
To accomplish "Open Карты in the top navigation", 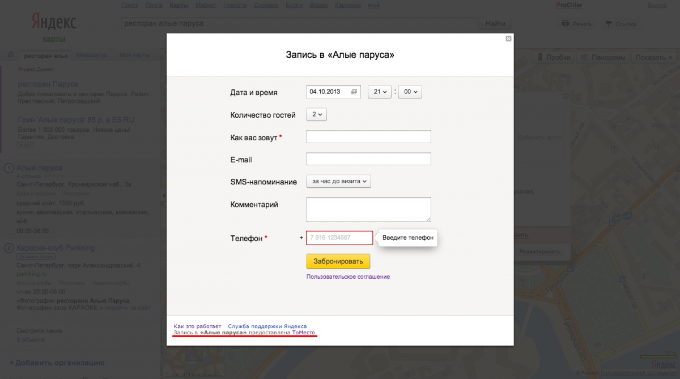I will click(178, 5).
